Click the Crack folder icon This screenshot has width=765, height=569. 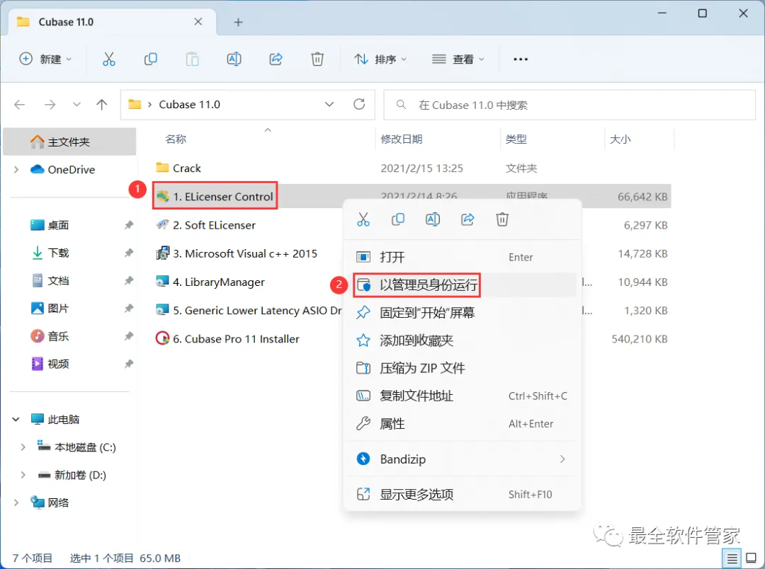[x=162, y=168]
